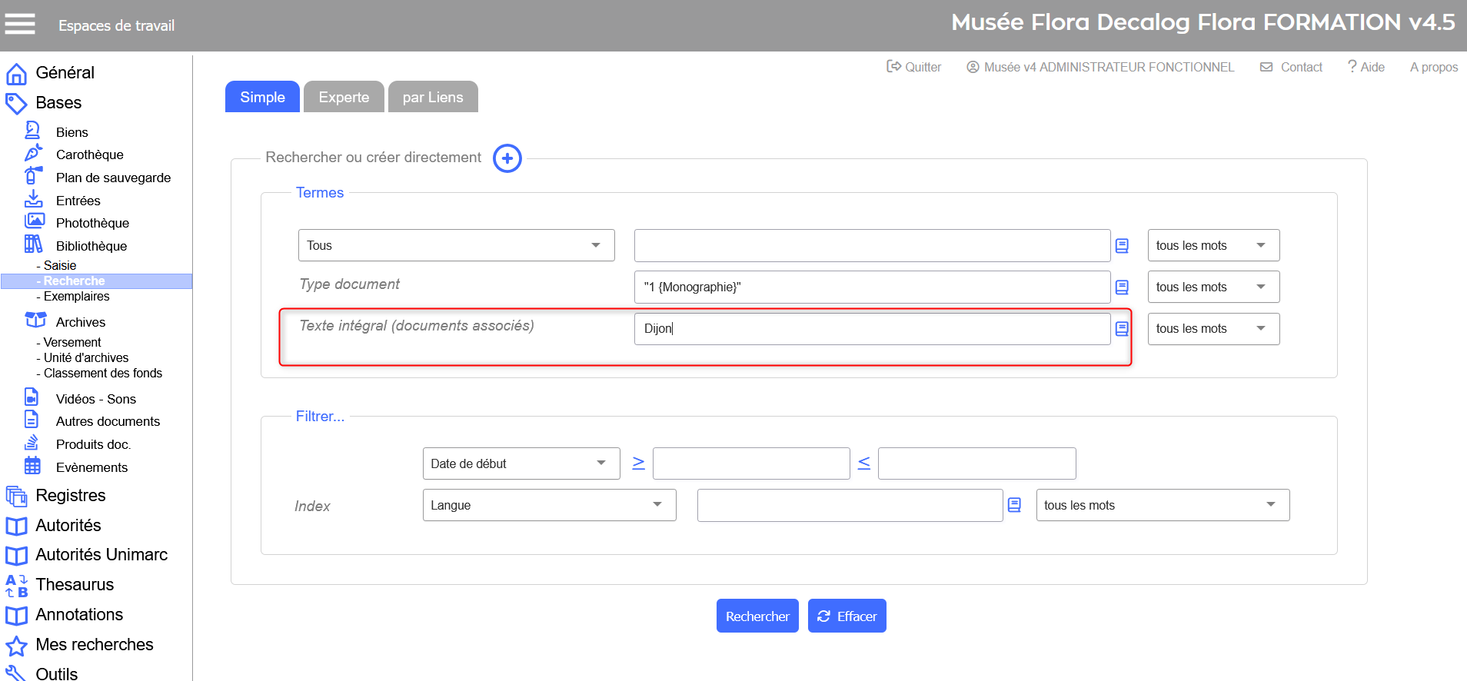
Task: Click the Thesaurus sidebar icon
Action: point(16,586)
